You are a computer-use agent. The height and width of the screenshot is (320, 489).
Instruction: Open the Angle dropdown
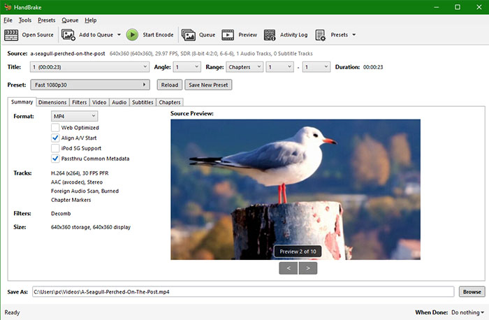[x=187, y=67]
